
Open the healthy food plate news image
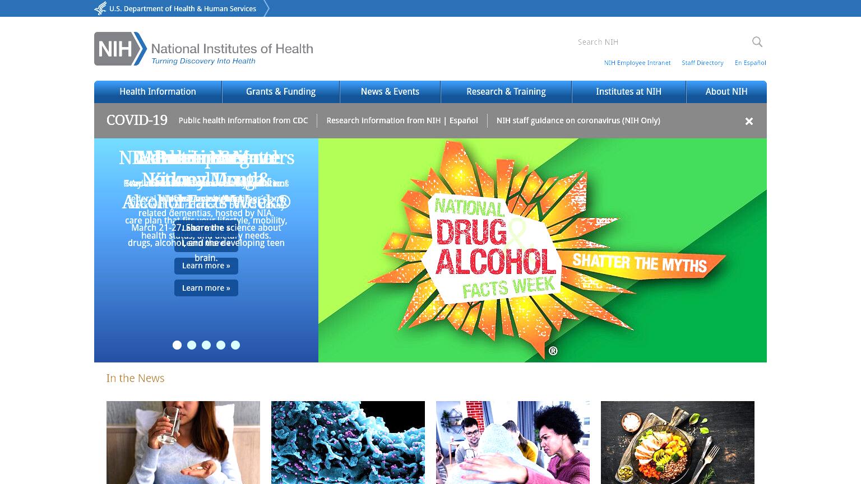pos(678,443)
